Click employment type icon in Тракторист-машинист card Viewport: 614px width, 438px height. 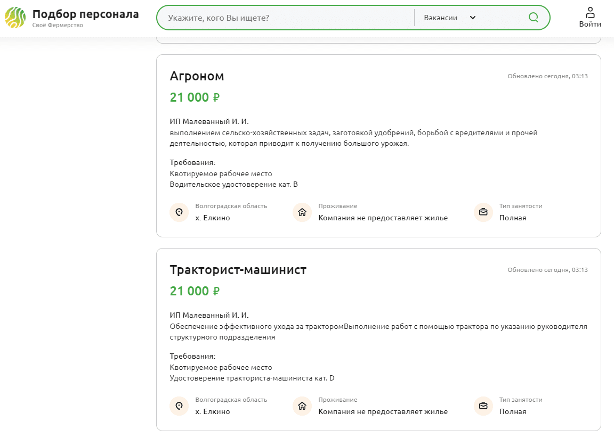(x=483, y=406)
